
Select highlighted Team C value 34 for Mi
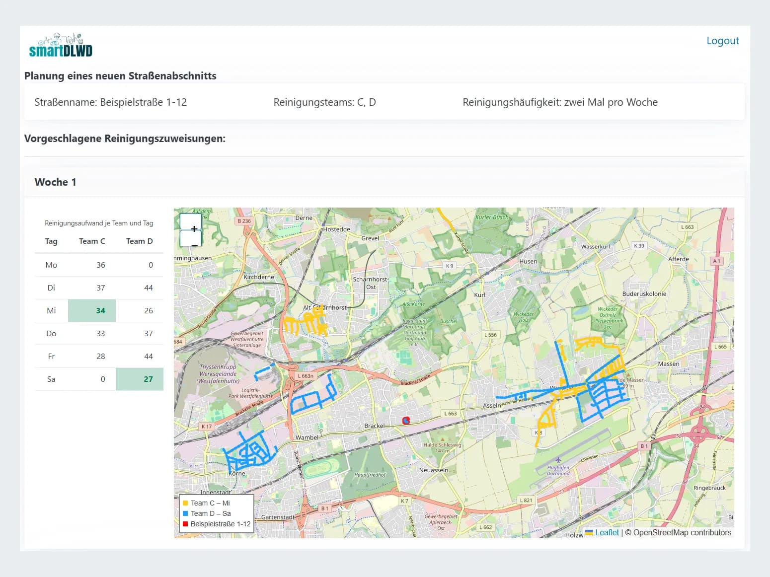click(x=92, y=311)
